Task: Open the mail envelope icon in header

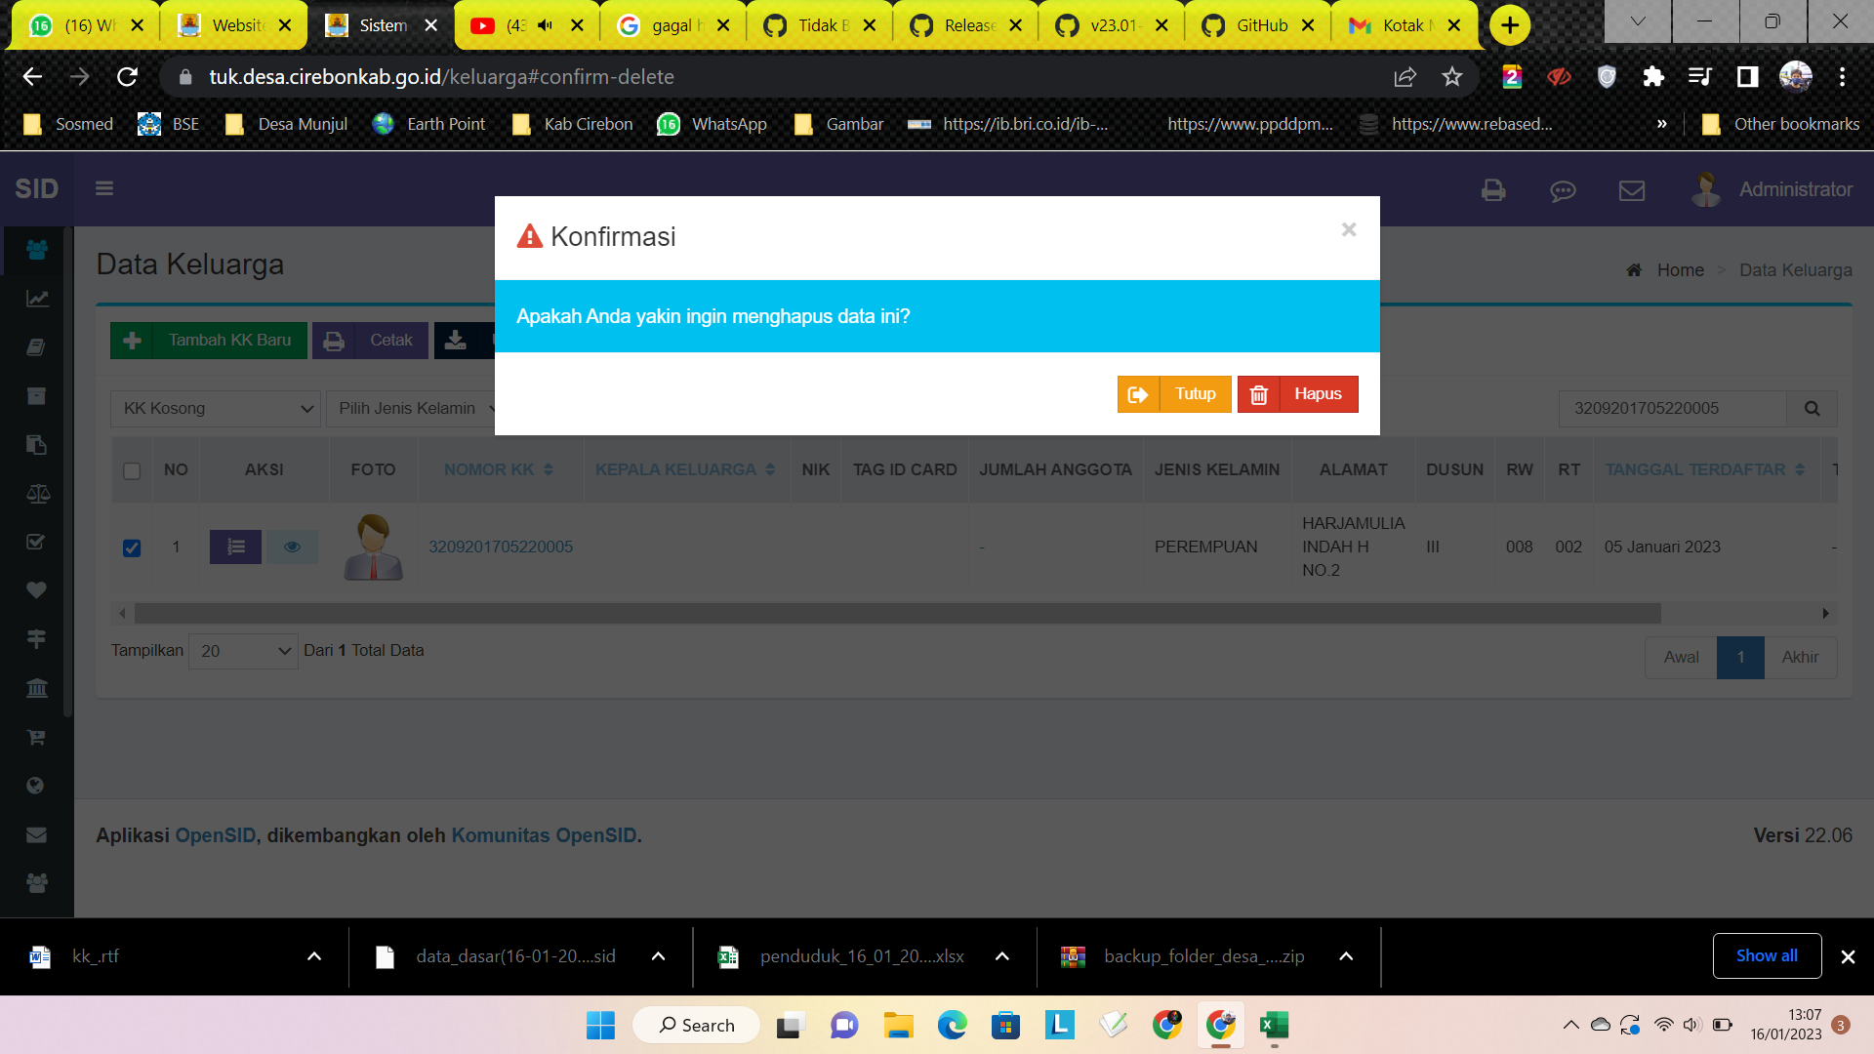Action: coord(1631,191)
